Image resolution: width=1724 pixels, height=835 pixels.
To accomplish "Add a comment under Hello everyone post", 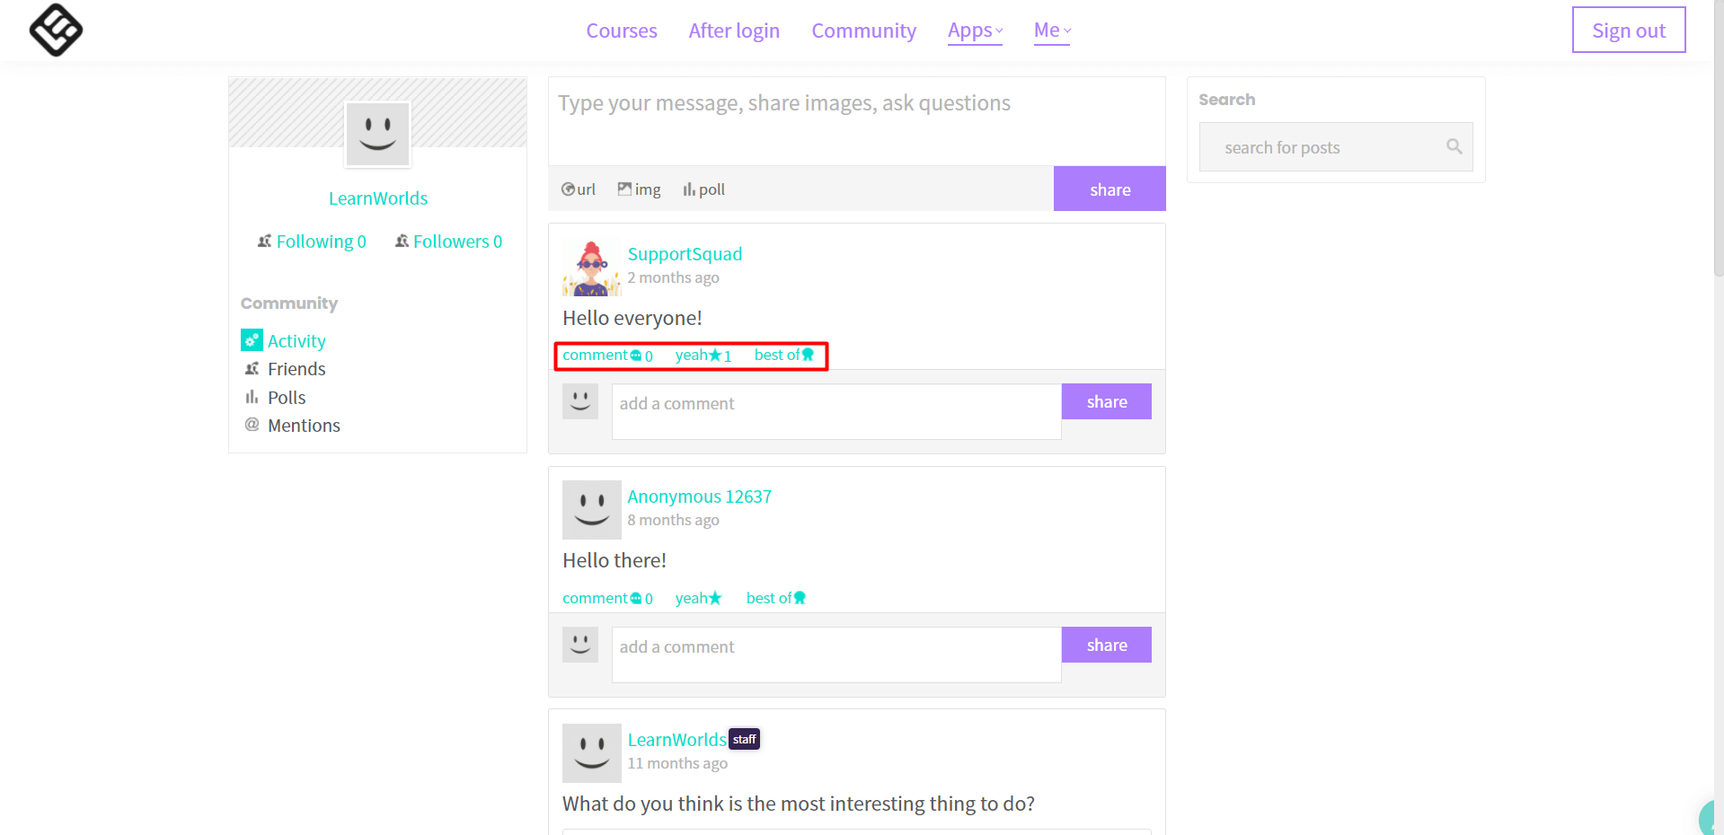I will pyautogui.click(x=836, y=412).
